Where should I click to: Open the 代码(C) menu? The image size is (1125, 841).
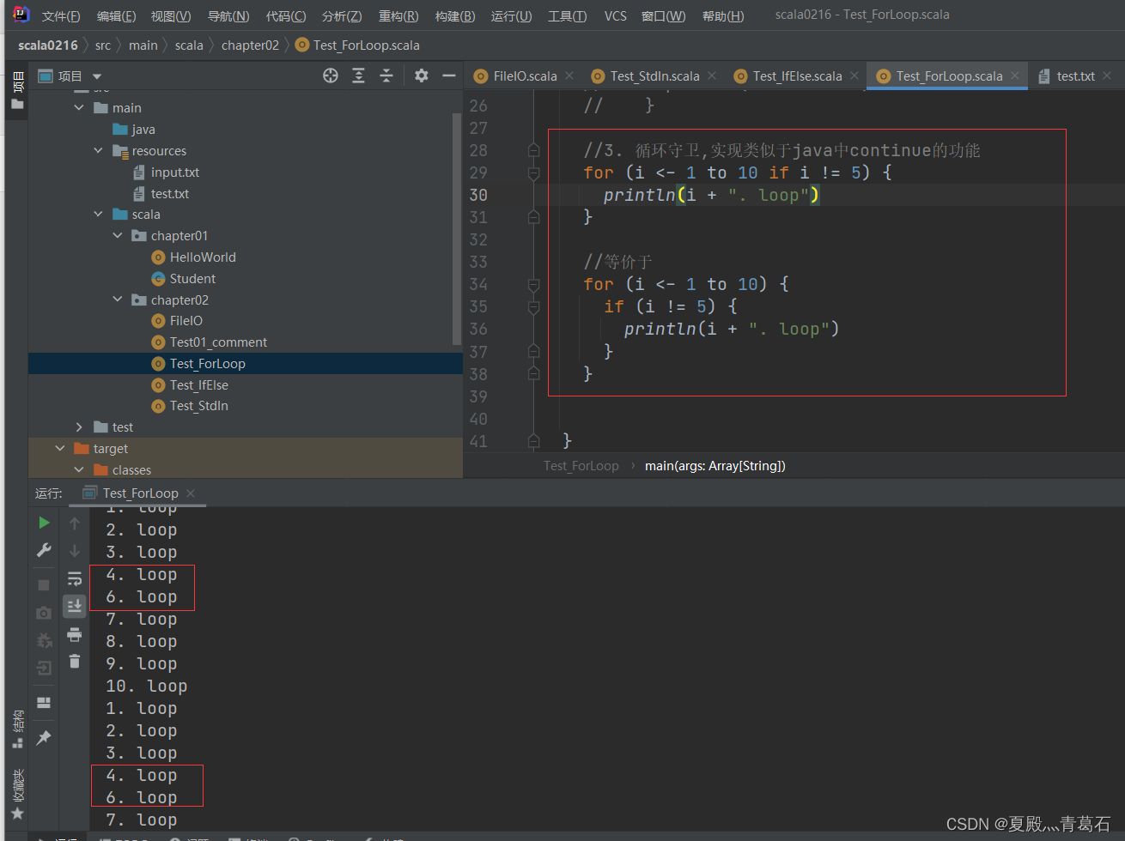click(286, 16)
